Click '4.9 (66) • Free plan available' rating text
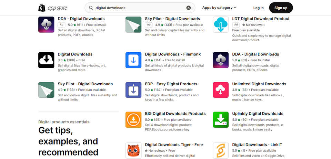This screenshot has height=159, width=331. pyautogui.click(x=255, y=90)
